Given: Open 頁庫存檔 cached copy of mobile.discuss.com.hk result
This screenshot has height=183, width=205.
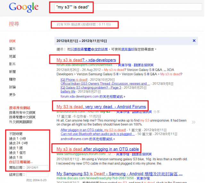Looking at the screenshot, I should pyautogui.click(x=143, y=178).
